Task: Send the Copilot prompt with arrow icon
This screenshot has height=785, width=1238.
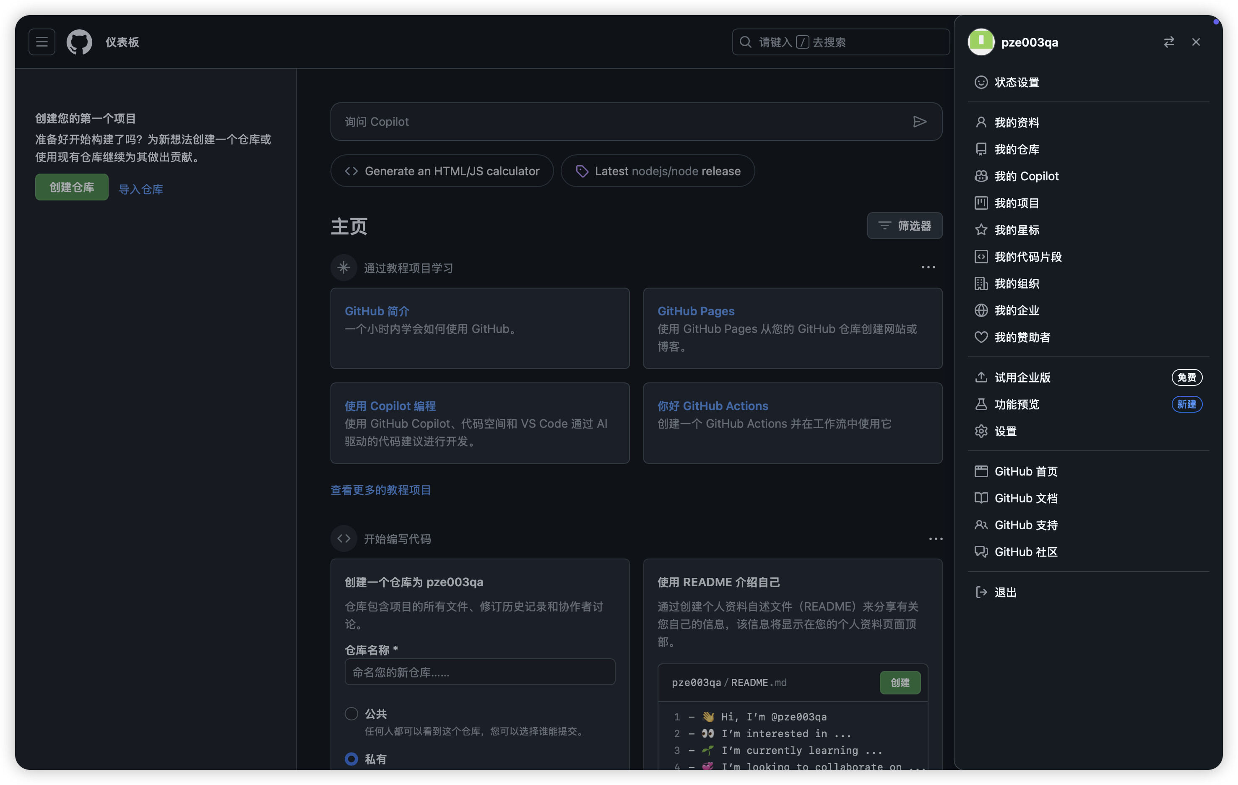Action: 919,122
